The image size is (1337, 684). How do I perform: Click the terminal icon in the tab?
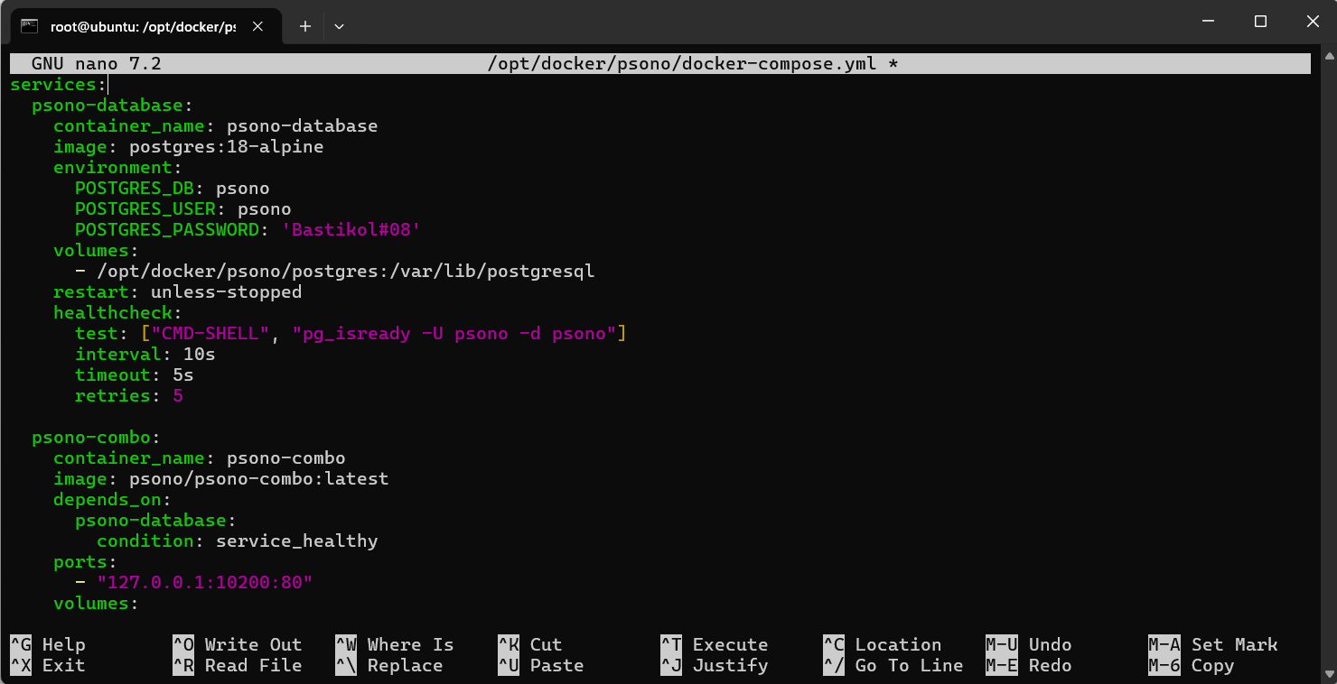pyautogui.click(x=29, y=26)
